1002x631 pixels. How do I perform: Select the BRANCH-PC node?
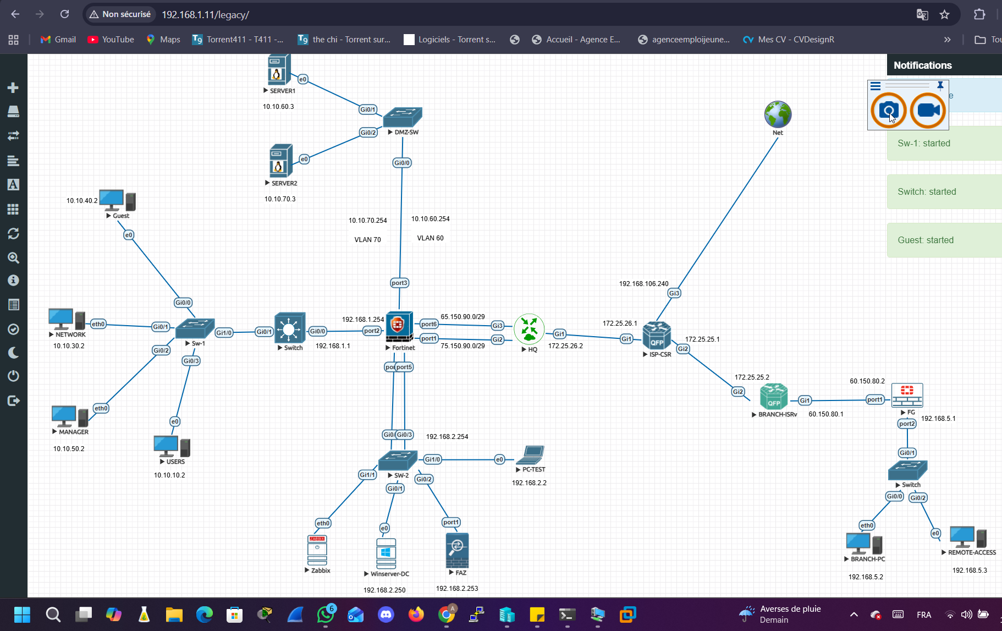(x=864, y=544)
